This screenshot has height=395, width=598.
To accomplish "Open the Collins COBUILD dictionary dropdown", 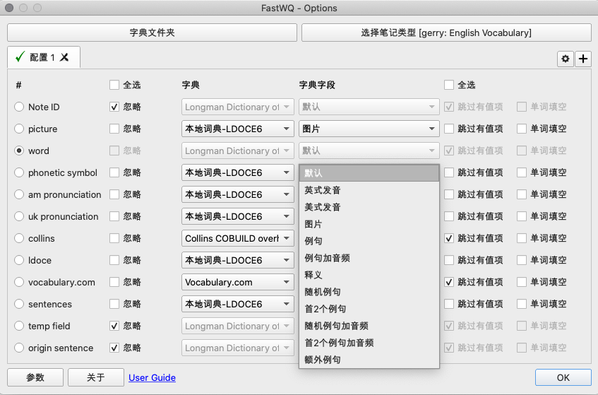I will click(x=238, y=239).
